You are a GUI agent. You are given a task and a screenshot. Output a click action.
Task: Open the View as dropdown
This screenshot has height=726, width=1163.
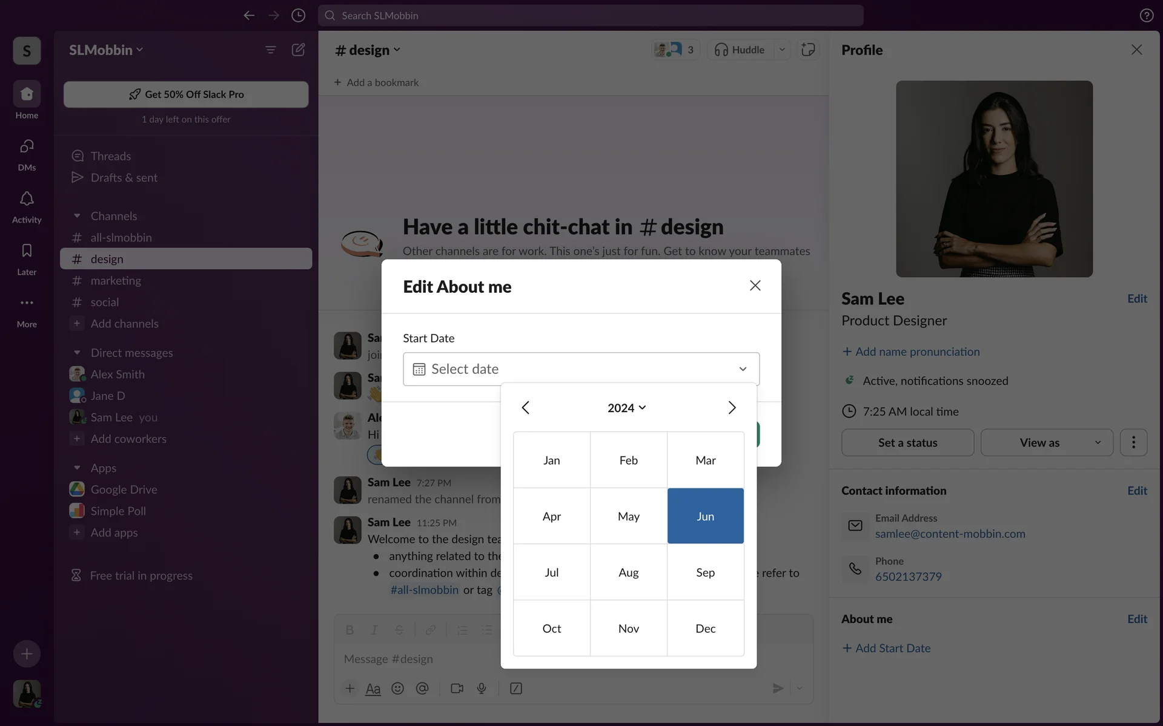(1047, 443)
